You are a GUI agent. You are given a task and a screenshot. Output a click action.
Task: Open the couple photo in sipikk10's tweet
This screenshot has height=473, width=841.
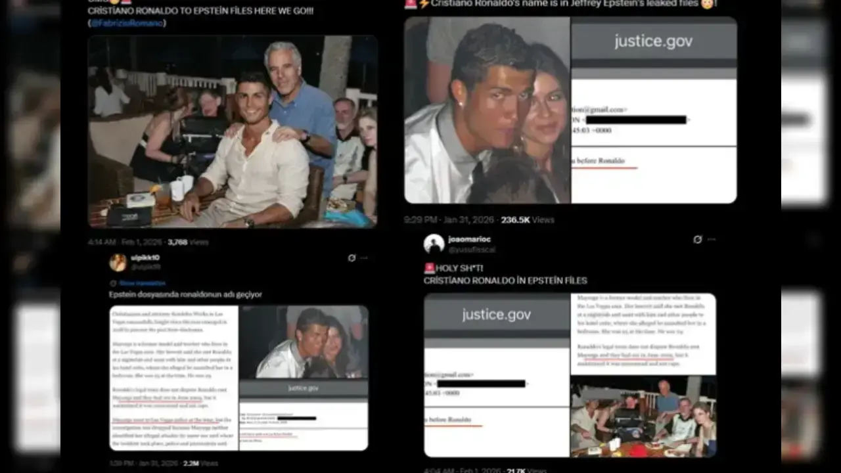[304, 342]
